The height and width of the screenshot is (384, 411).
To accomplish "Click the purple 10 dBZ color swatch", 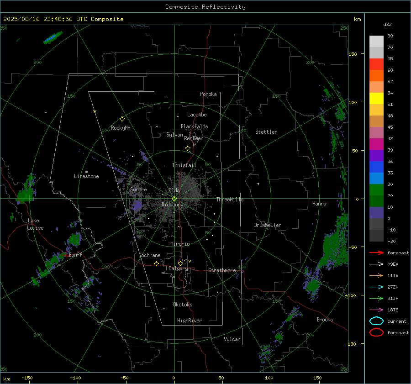I will tap(376, 212).
